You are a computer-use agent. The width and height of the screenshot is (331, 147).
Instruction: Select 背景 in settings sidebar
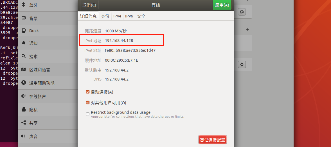point(48,19)
